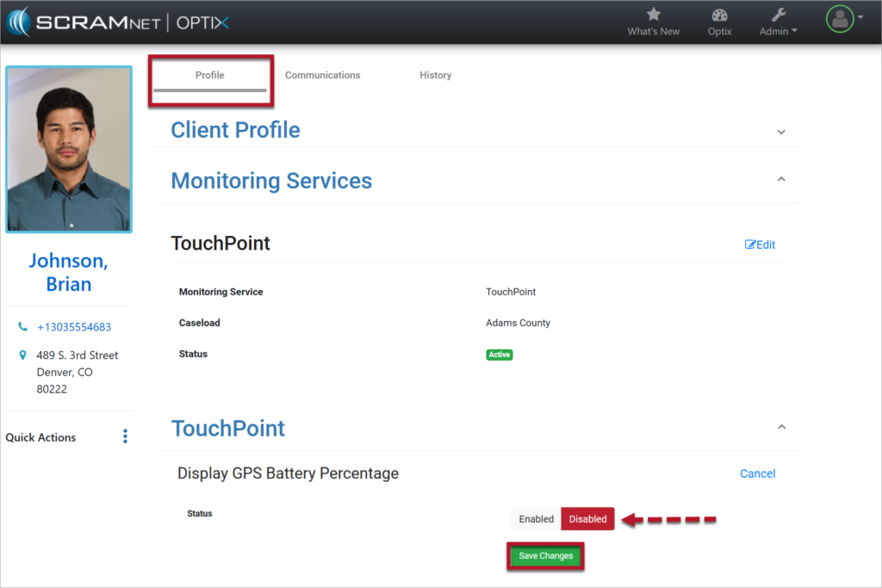Switch to the Communications tab

(322, 75)
